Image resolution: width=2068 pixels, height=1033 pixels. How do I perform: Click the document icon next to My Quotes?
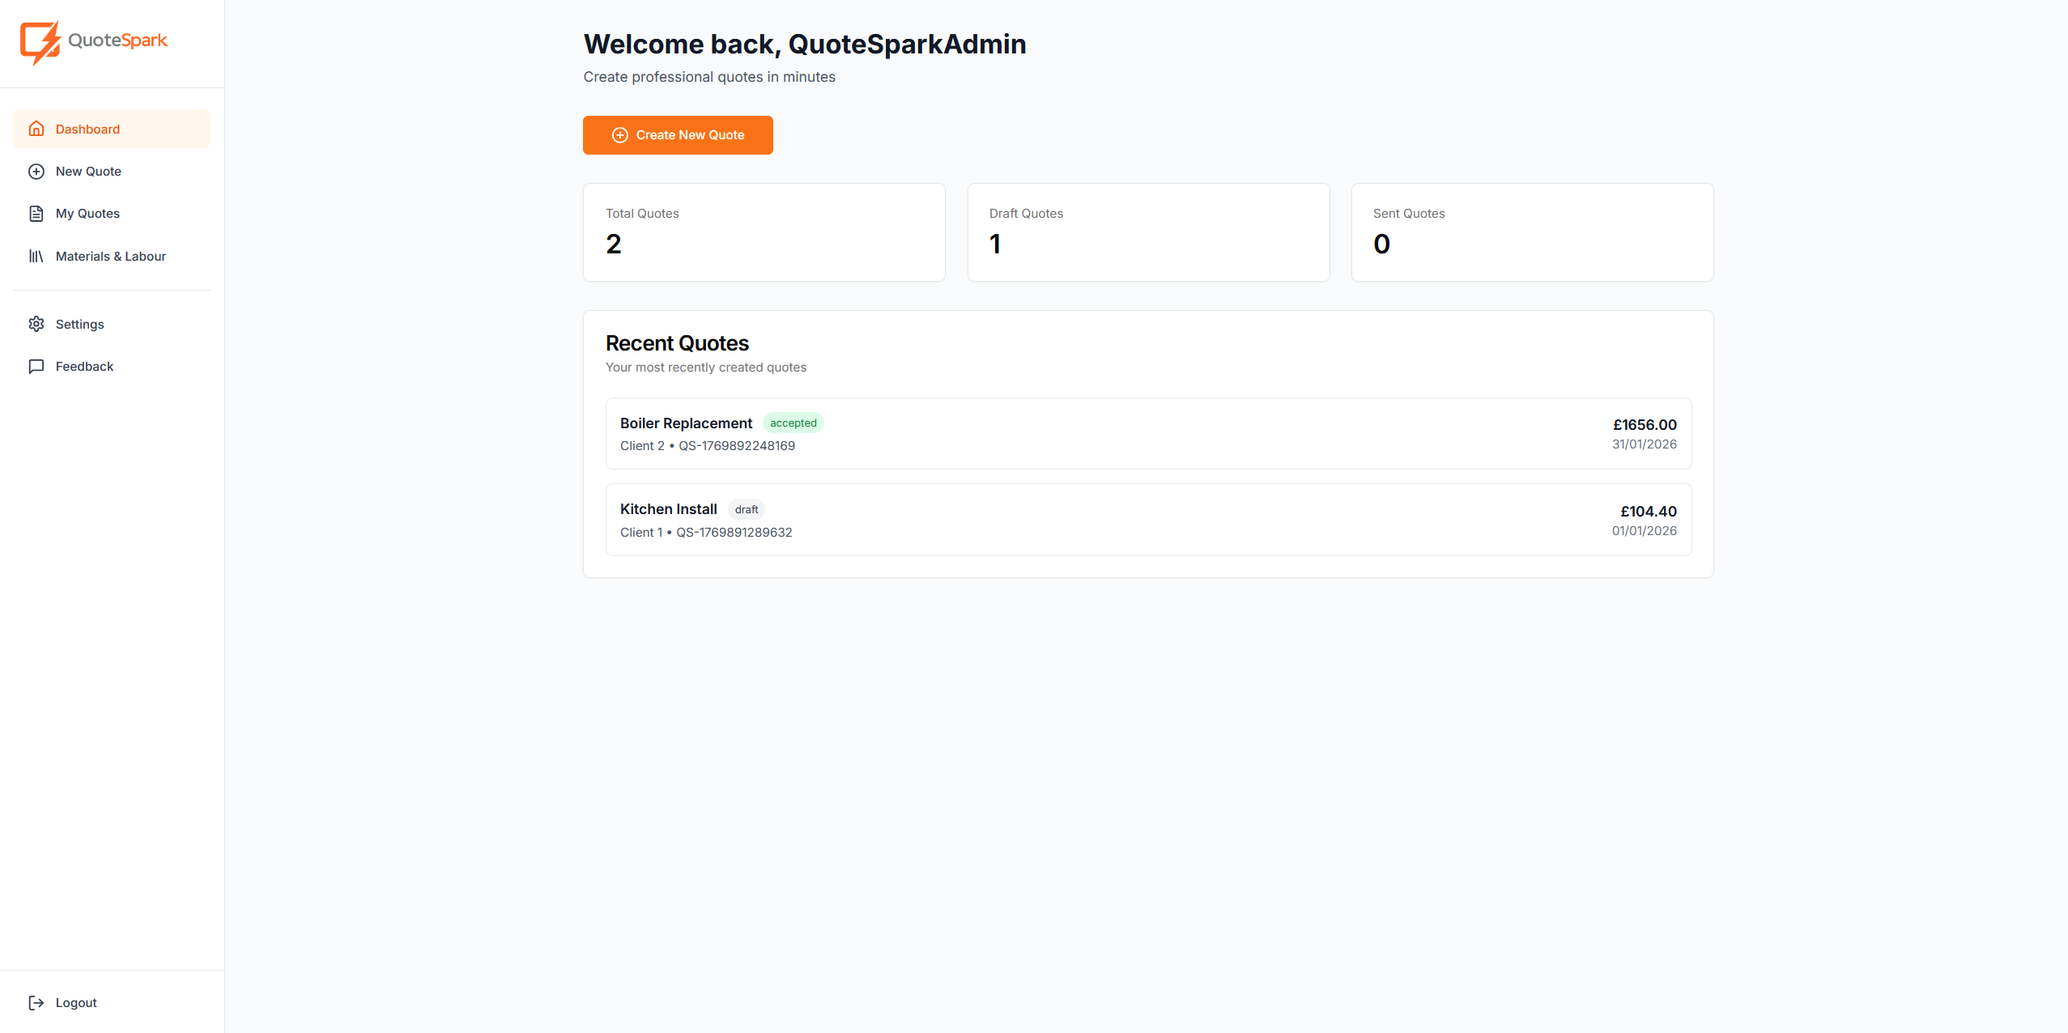coord(37,213)
